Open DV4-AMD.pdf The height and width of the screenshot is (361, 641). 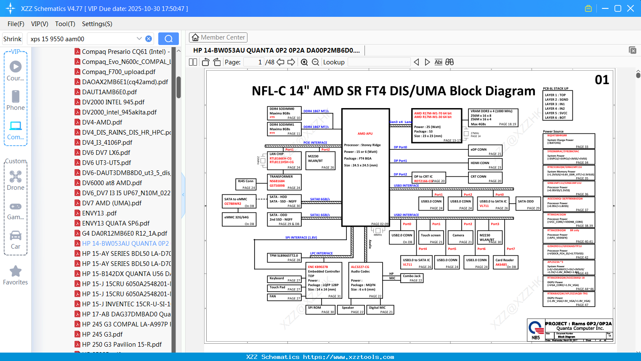coord(98,122)
